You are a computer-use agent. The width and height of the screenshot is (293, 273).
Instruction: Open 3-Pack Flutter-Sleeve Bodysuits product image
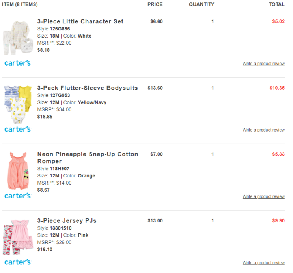17,104
